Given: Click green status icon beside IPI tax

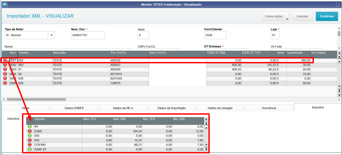Looking at the screenshot, I should (30, 127).
